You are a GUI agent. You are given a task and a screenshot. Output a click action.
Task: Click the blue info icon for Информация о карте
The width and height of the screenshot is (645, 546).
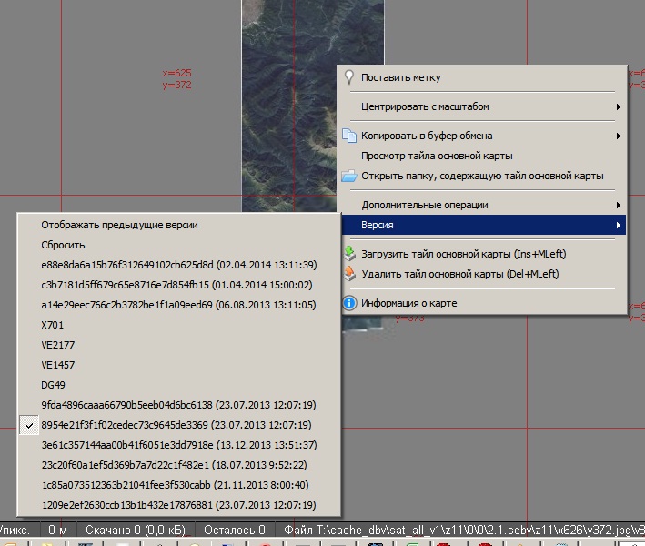(x=348, y=303)
